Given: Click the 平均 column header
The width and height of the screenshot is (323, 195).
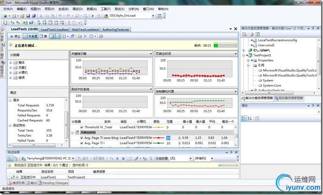Looking at the screenshot, I should pos(212,122).
